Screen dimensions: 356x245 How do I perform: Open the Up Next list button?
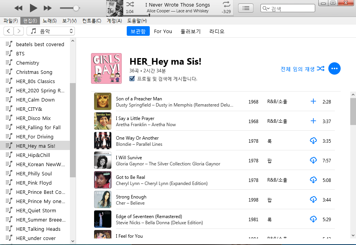(x=246, y=8)
